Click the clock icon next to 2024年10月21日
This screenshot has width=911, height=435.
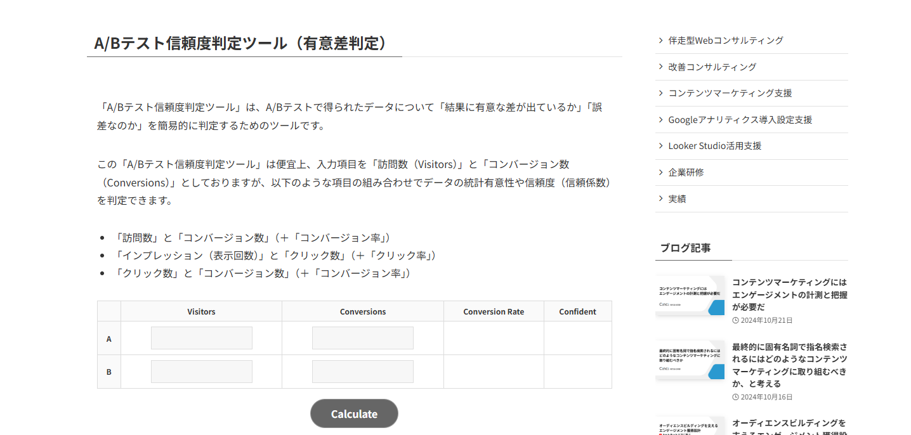pyautogui.click(x=735, y=320)
